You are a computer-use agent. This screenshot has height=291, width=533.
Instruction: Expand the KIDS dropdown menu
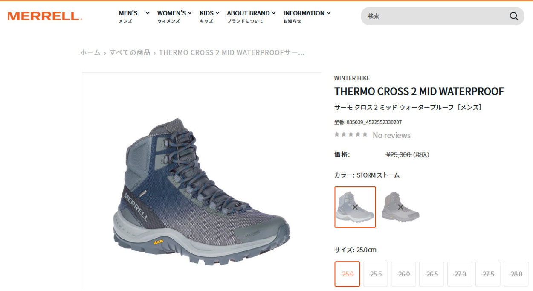click(x=209, y=16)
